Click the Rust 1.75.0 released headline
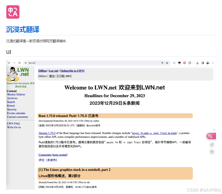Screen dimensions: 222x194 53,116
